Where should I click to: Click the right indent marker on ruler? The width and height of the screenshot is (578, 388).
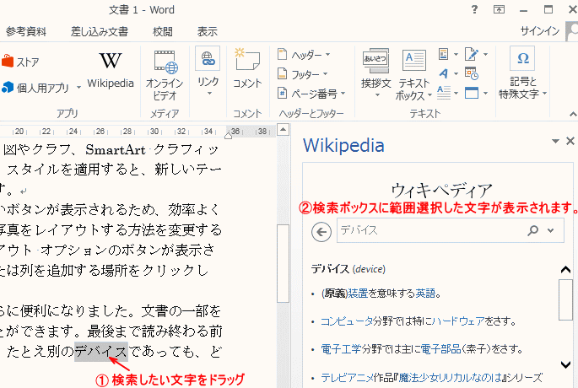pos(228,136)
